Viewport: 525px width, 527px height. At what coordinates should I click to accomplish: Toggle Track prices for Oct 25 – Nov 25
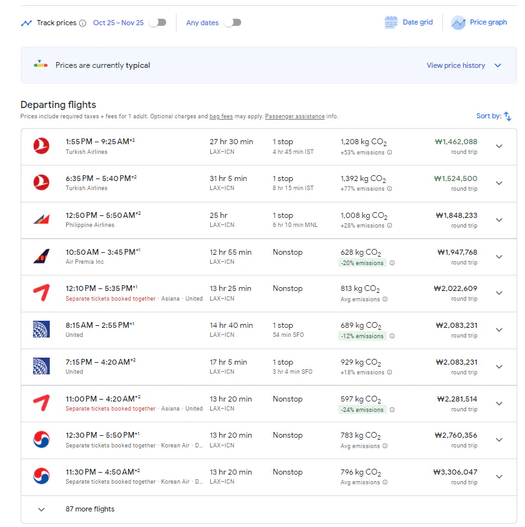point(157,23)
